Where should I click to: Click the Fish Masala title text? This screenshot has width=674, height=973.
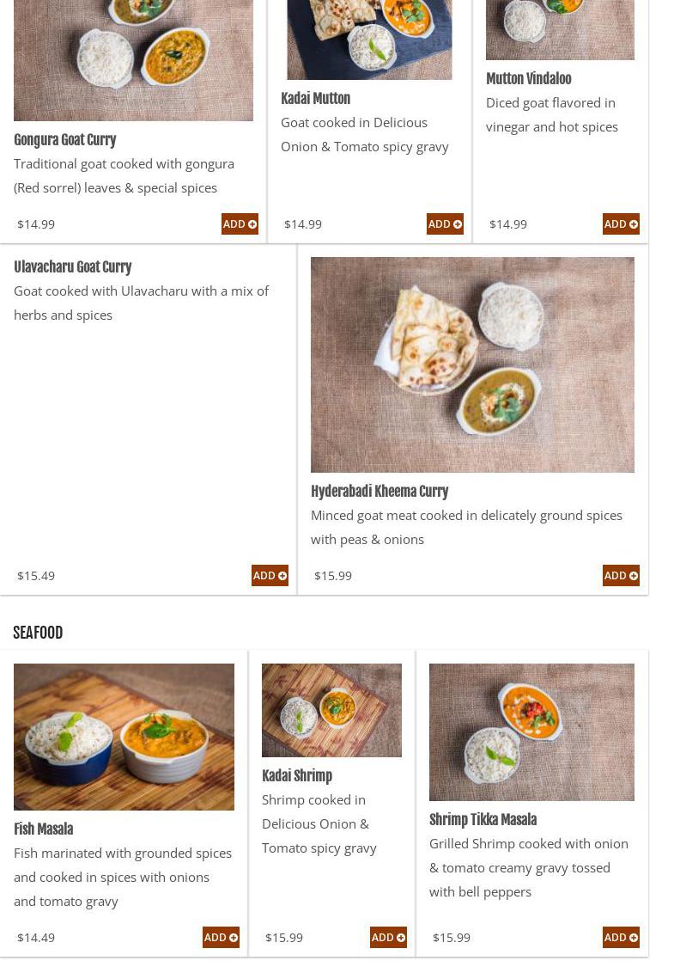pos(43,829)
